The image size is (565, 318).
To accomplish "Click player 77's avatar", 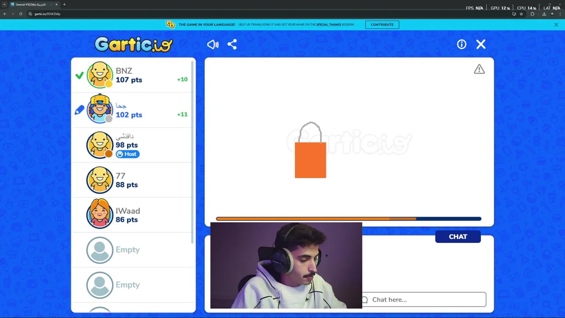I will (x=100, y=180).
